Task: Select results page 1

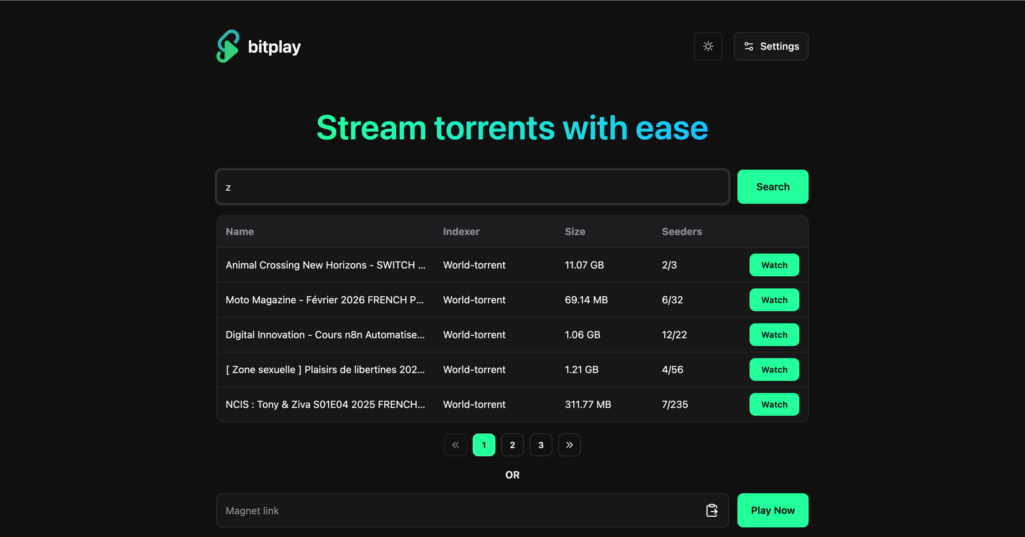Action: pos(483,445)
